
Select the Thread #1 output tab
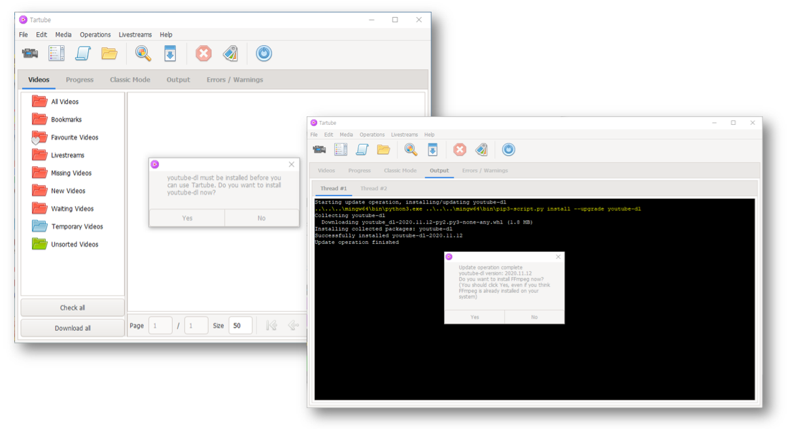[334, 188]
